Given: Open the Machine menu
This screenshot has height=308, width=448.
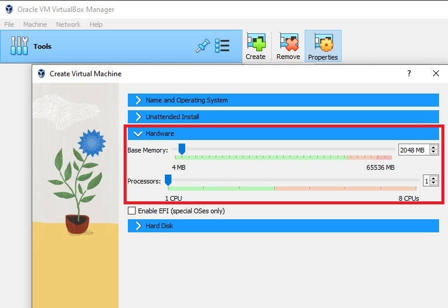Looking at the screenshot, I should pyautogui.click(x=35, y=24).
